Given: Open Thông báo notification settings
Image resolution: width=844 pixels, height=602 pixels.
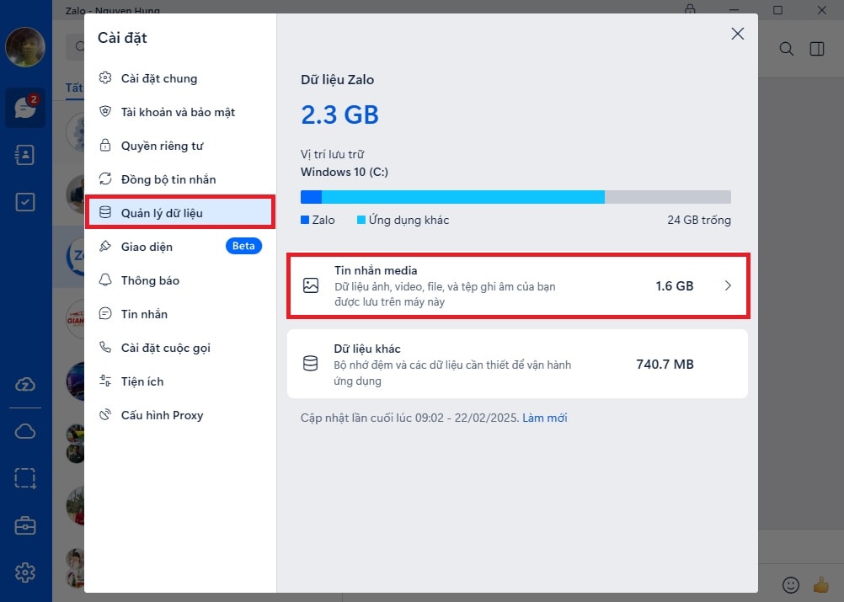Looking at the screenshot, I should [179, 280].
